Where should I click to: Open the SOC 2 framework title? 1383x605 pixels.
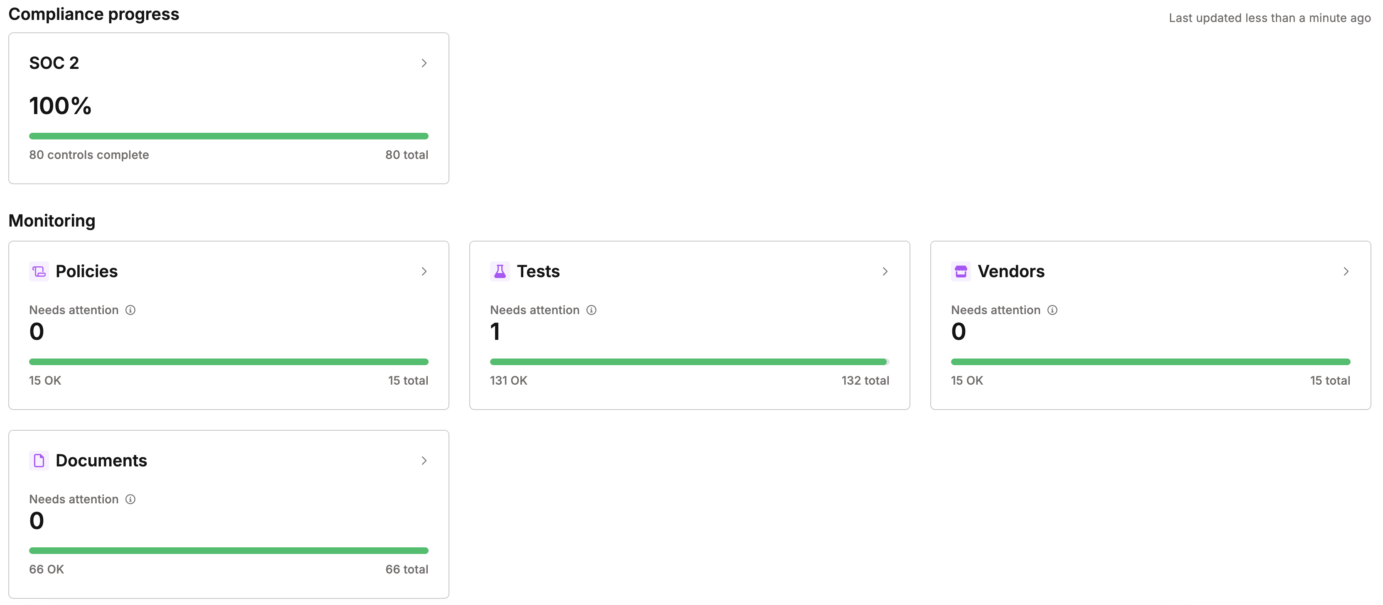54,63
